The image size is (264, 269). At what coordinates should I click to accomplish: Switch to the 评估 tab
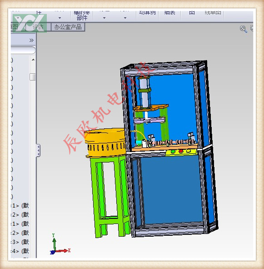pyautogui.click(x=38, y=27)
